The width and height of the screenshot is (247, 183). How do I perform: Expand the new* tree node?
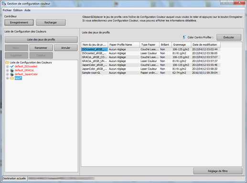[7, 78]
